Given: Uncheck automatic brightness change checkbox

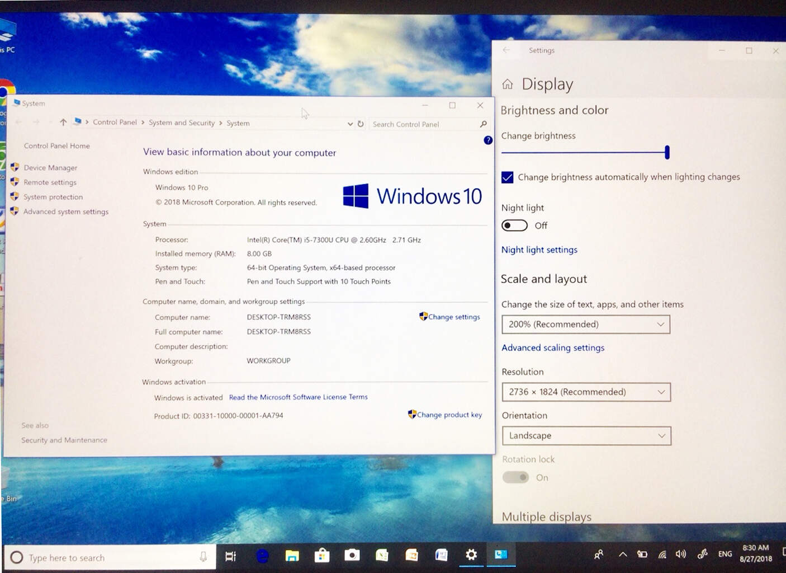Looking at the screenshot, I should point(508,177).
